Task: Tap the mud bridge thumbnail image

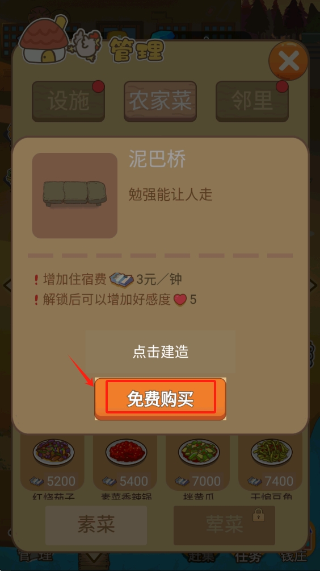Action: tap(75, 196)
